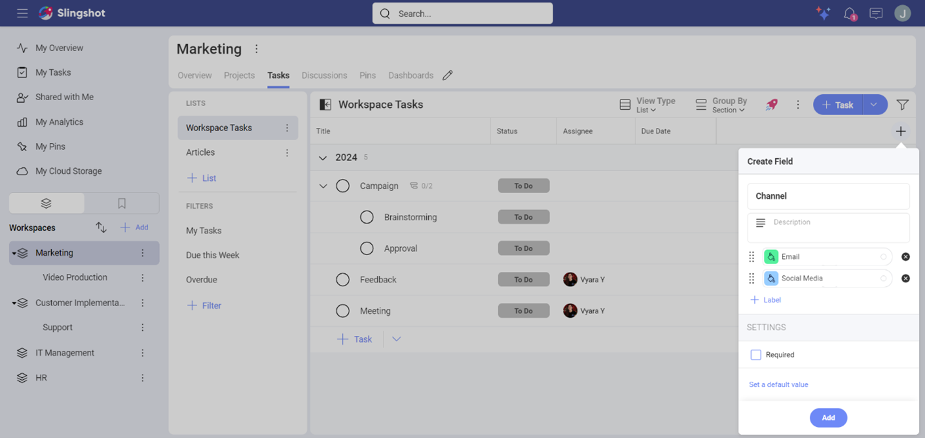
Task: Switch to the Pins tab
Action: [367, 76]
